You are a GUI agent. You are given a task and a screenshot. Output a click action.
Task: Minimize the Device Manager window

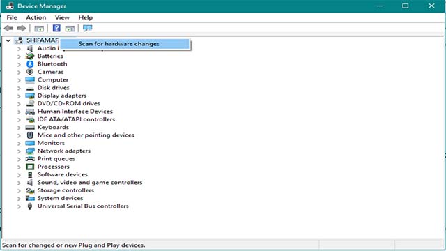coord(380,6)
